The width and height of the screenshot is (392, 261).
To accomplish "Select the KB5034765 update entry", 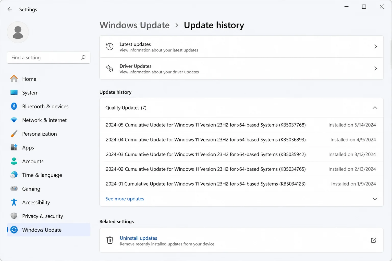I will [241, 169].
